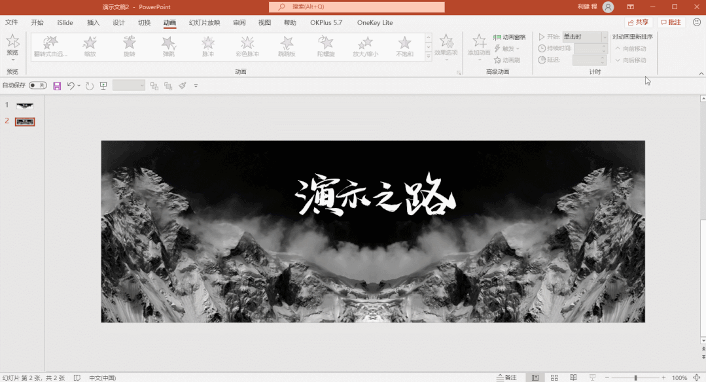Open 效果选项 effect options
This screenshot has height=382, width=706.
coord(446,47)
